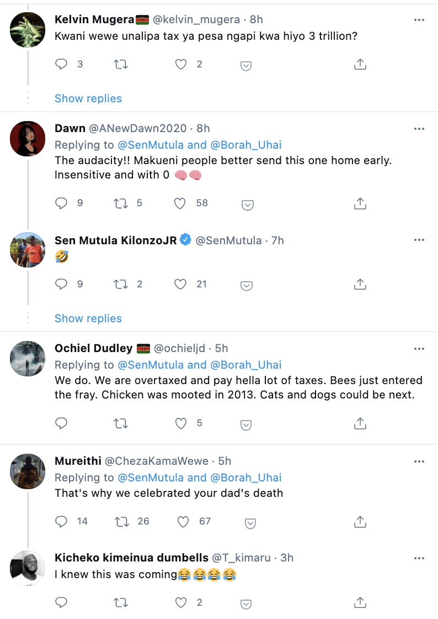Open Ochiel Dudley's profile picture

coord(28,359)
